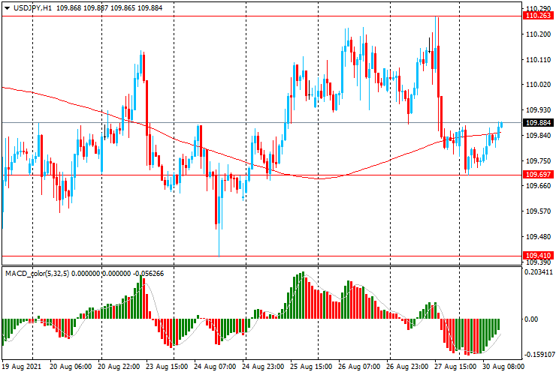Click the 109.410 support level price label
Screen dimensions: 556x375
click(538, 256)
